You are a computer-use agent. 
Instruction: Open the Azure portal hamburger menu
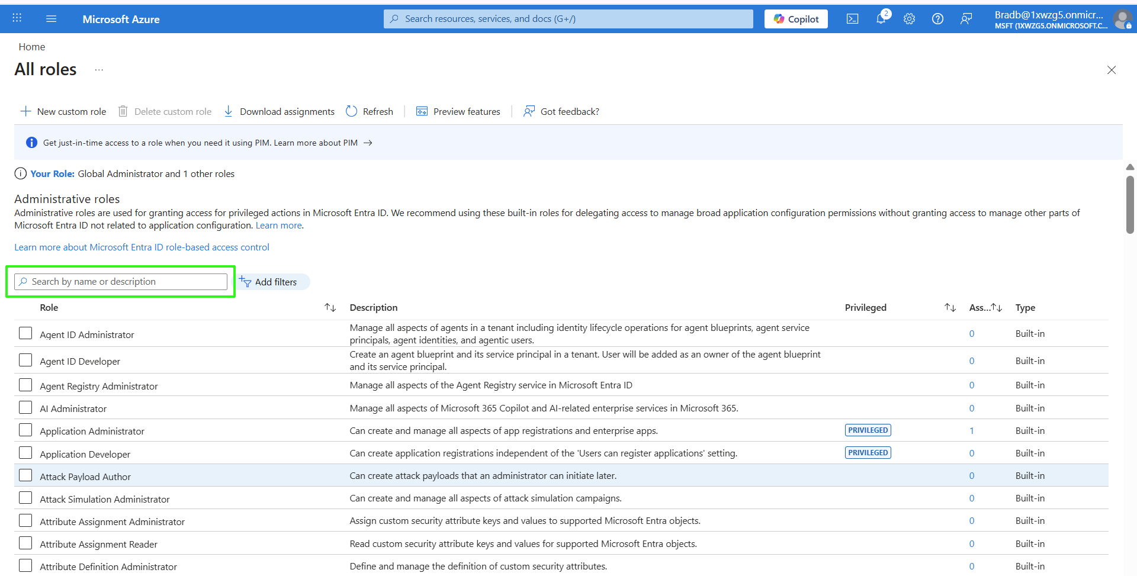(x=52, y=19)
